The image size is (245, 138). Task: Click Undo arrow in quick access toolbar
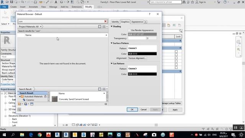point(22,2)
